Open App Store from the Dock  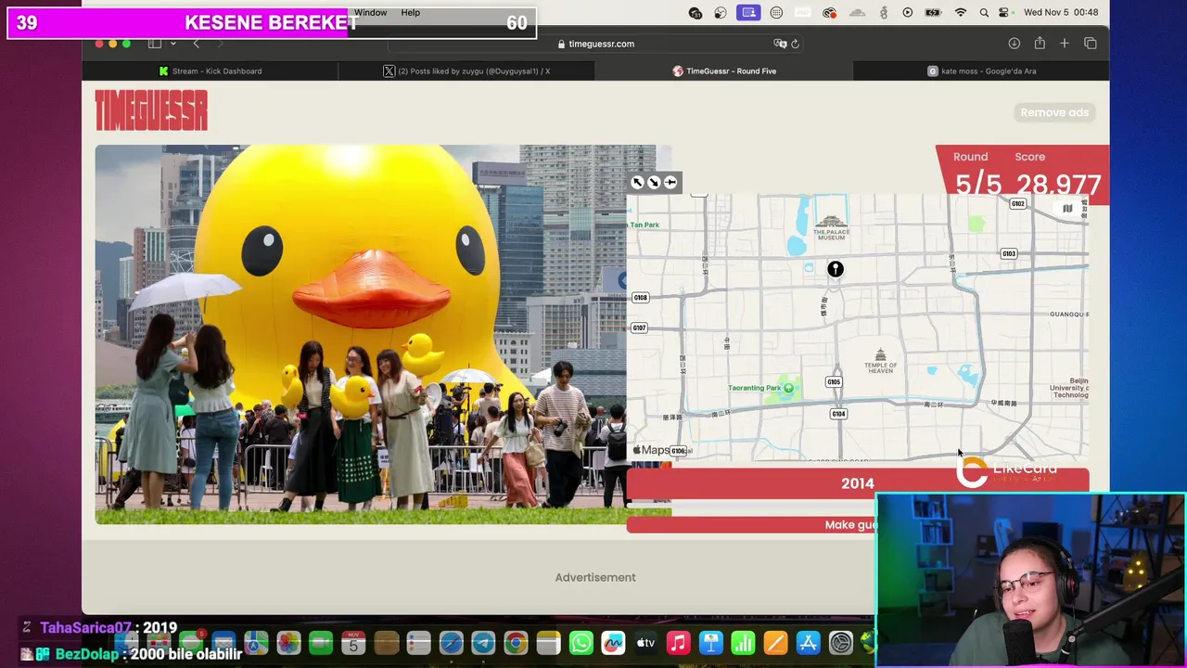[x=809, y=642]
